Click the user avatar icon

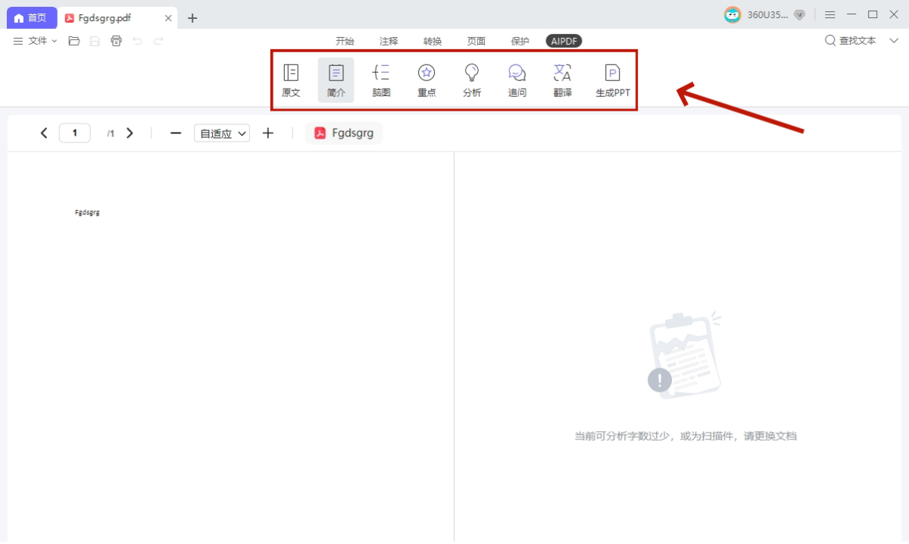coord(733,14)
